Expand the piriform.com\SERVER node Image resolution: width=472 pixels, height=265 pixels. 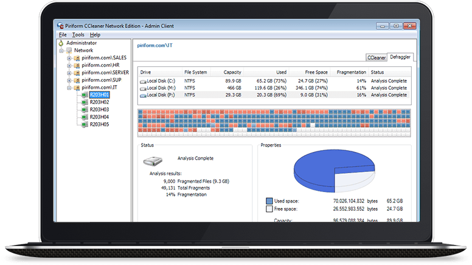point(69,73)
